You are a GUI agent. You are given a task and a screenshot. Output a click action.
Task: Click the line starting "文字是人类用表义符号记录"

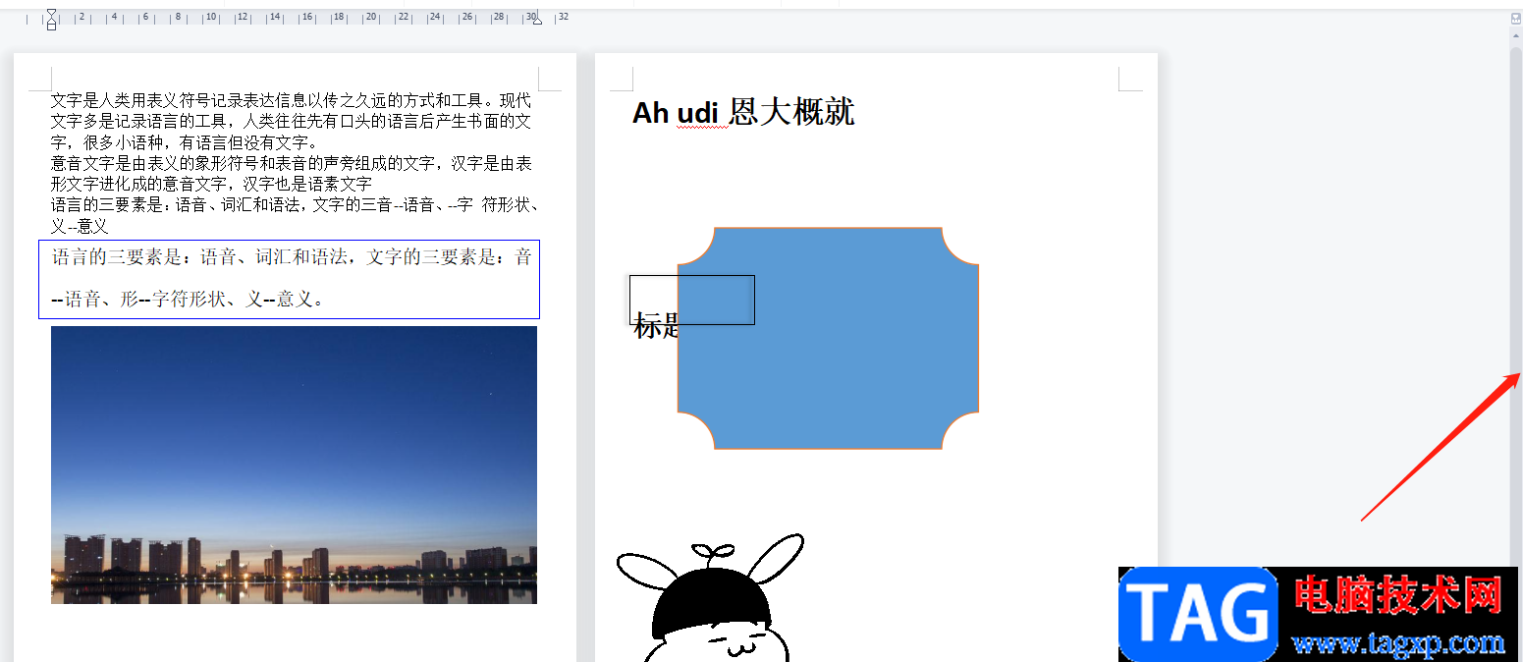(x=291, y=100)
